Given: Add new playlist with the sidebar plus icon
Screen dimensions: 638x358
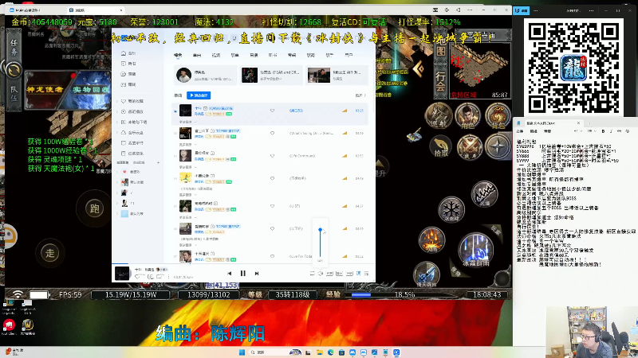Looking at the screenshot, I should [x=158, y=162].
